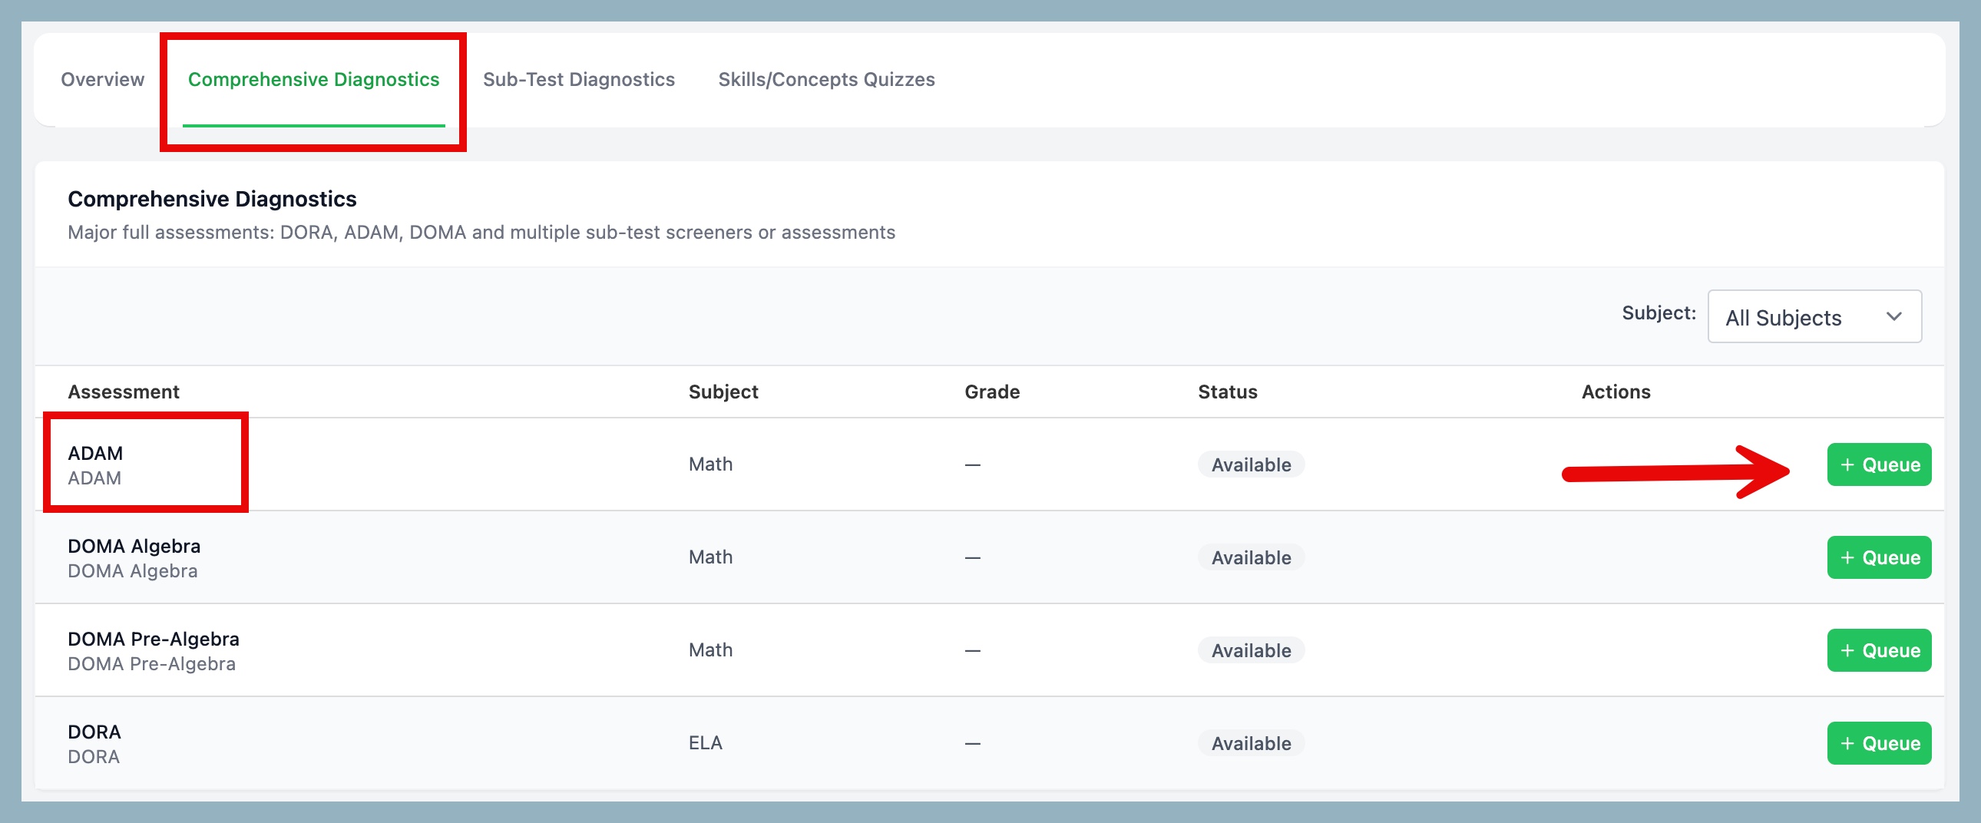The width and height of the screenshot is (1981, 823).
Task: Open the Overview tab
Action: click(x=102, y=79)
